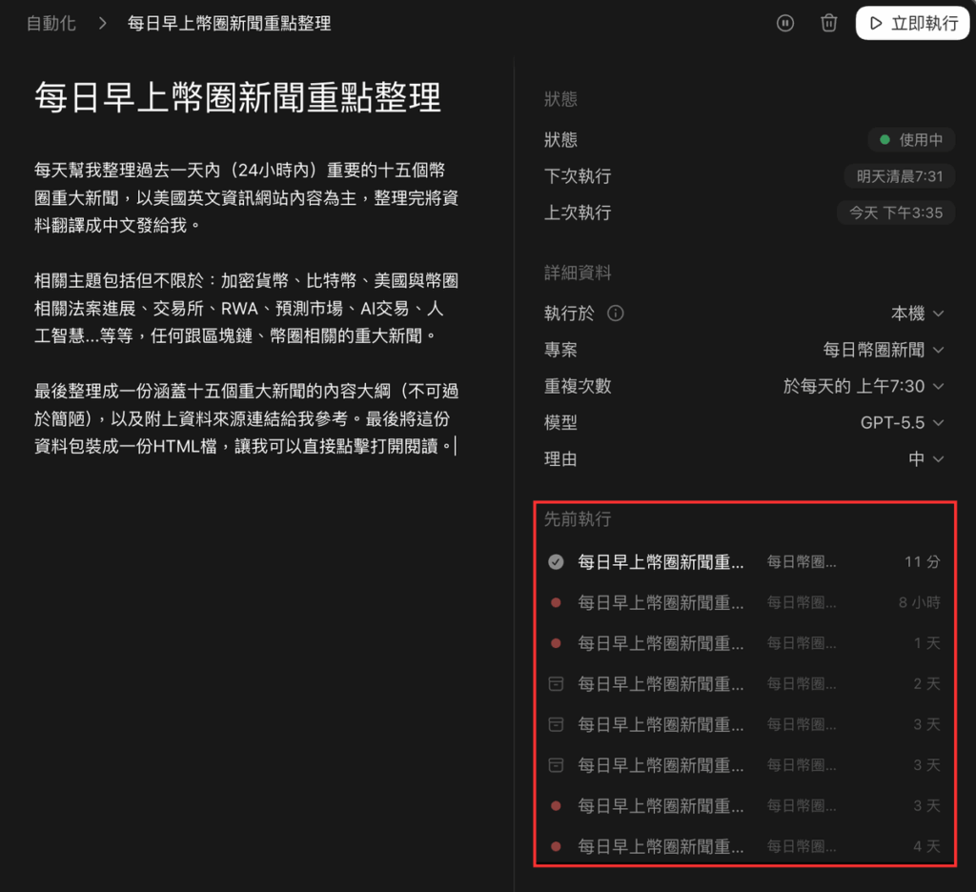Click the red status dot of 4 天 run

(x=556, y=846)
